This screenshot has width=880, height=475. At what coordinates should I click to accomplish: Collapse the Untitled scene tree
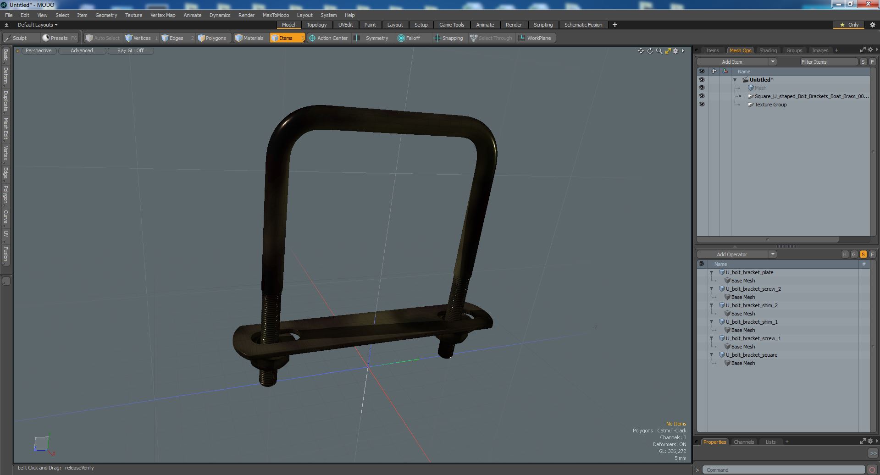(x=735, y=80)
